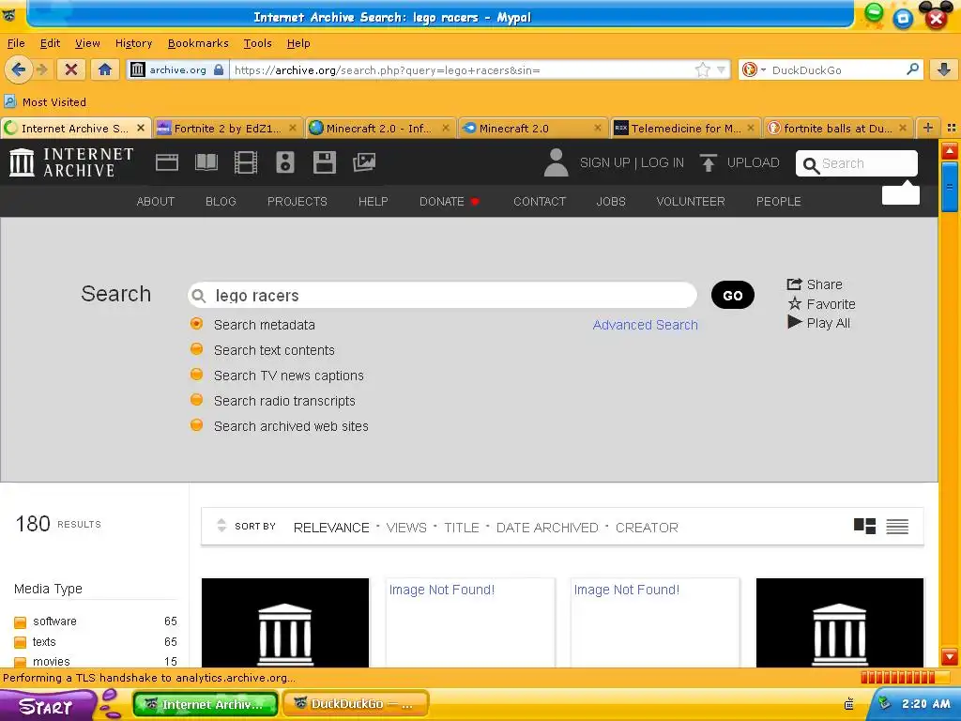Screen dimensions: 961x721
Task: Click the vertical scrollbar thumb
Action: (950, 187)
